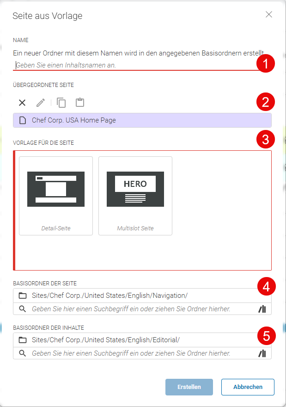
Task: Click the Abbrechen button
Action: click(248, 387)
